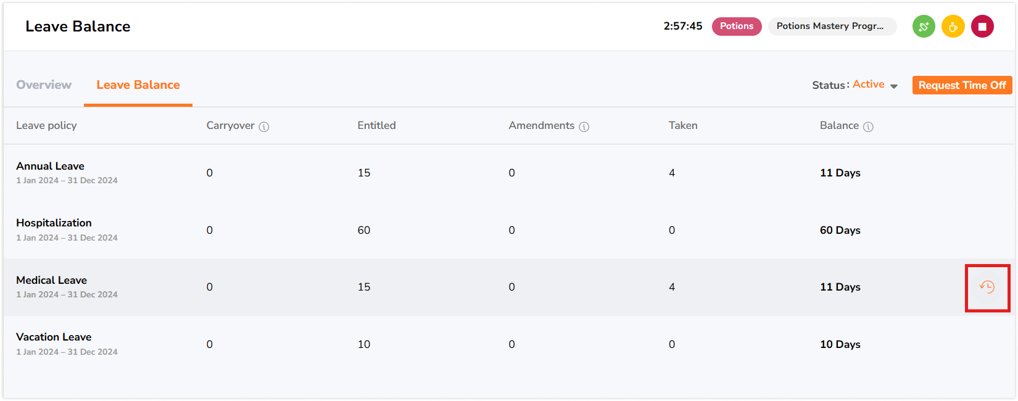Select the Leave Balance tab

coord(138,85)
